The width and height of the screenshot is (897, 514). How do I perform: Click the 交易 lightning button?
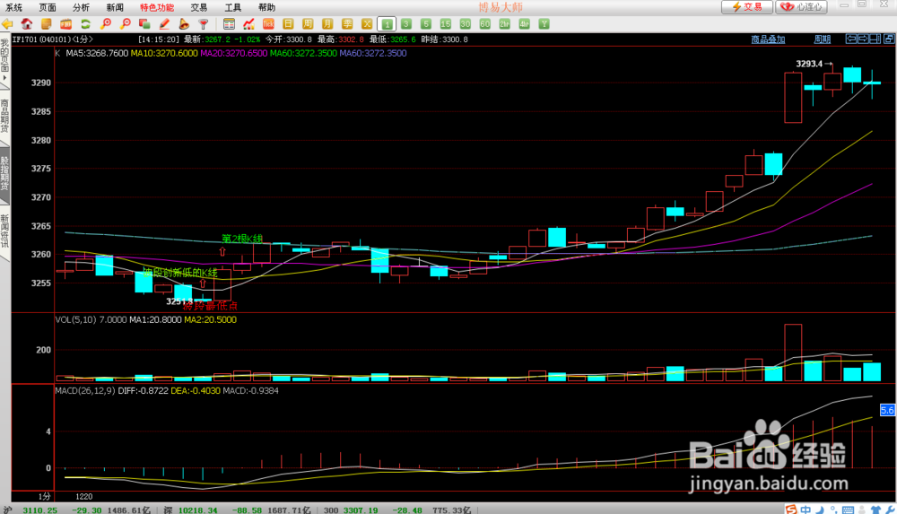pos(747,7)
